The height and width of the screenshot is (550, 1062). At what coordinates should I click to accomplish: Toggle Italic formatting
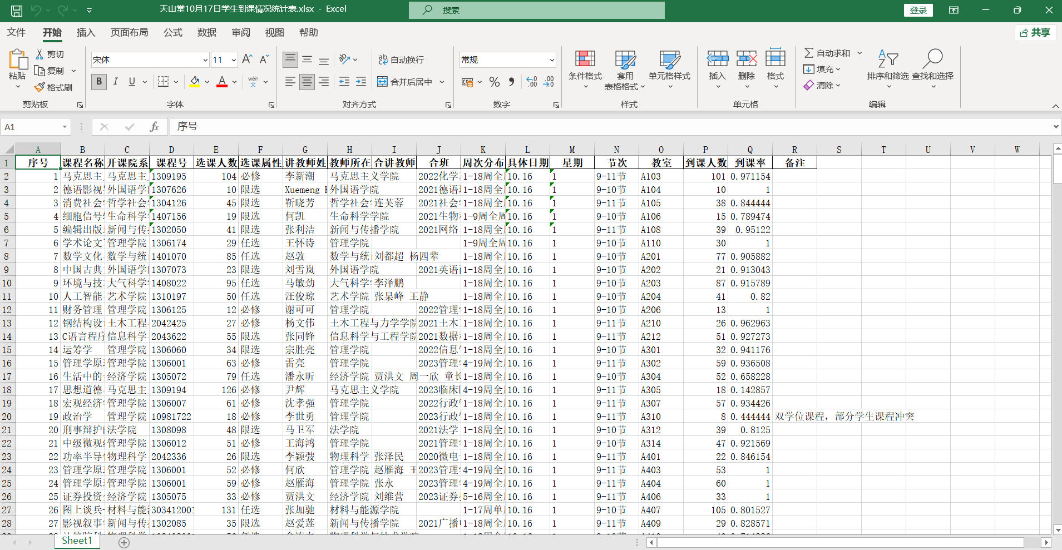(115, 82)
